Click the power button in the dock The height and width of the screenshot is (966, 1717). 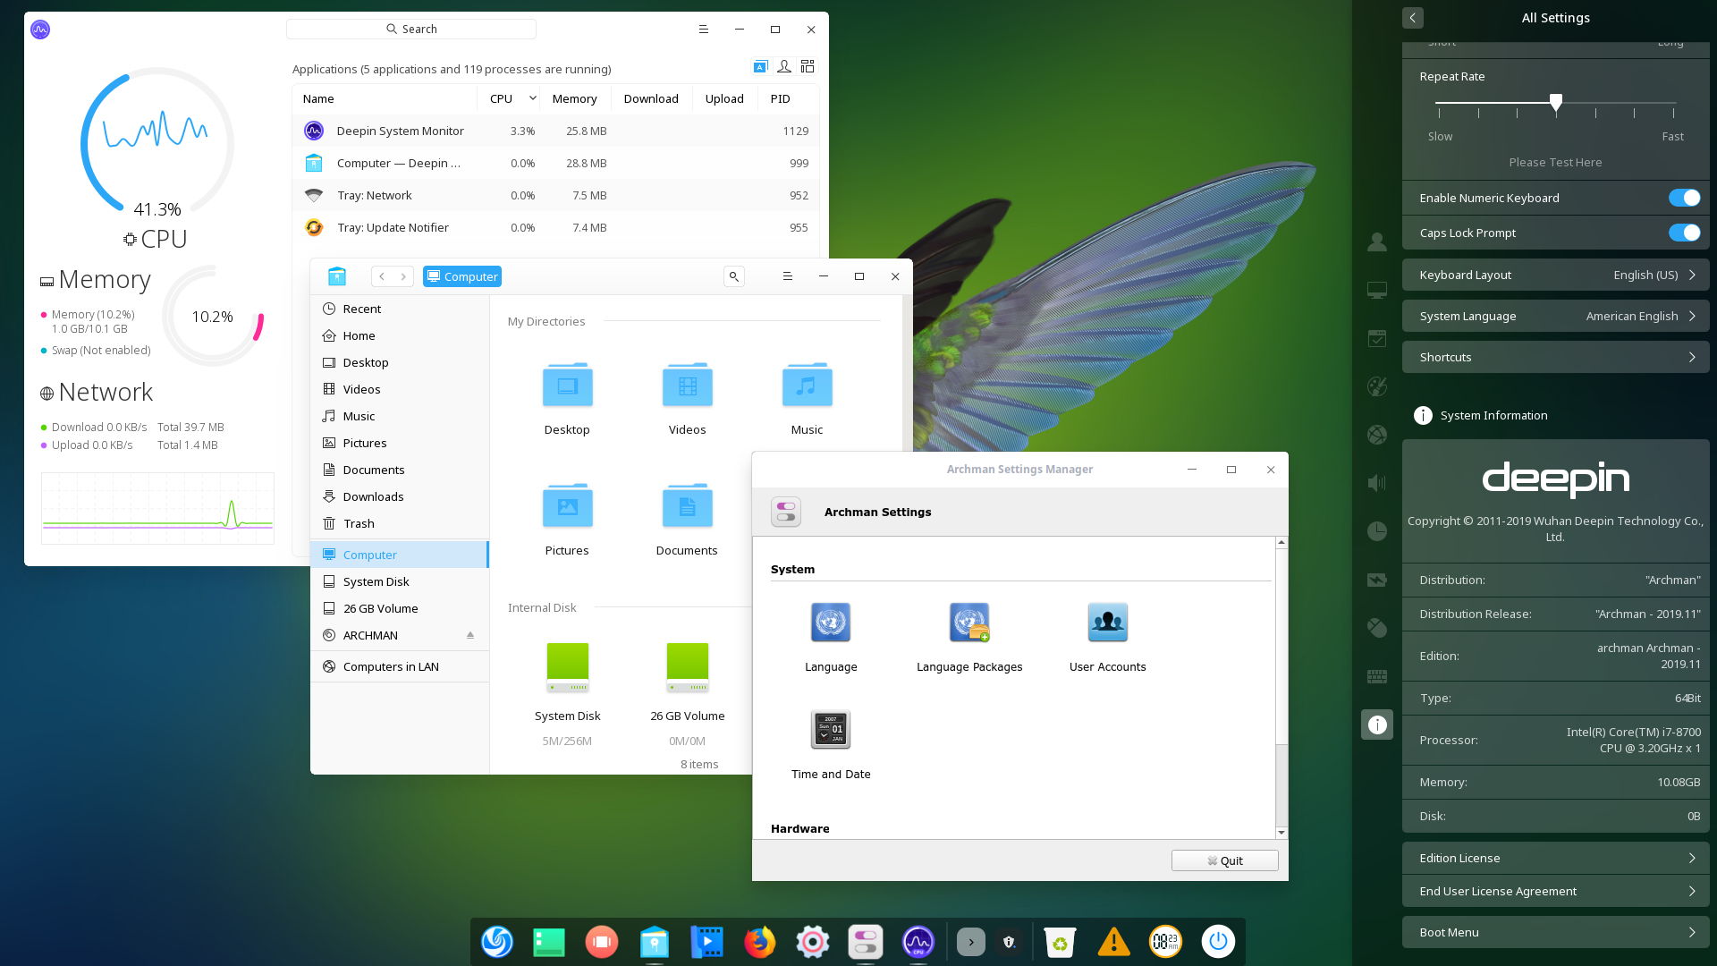click(x=1218, y=941)
